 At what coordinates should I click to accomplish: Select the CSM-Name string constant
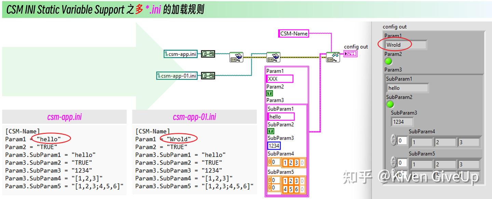click(x=294, y=33)
